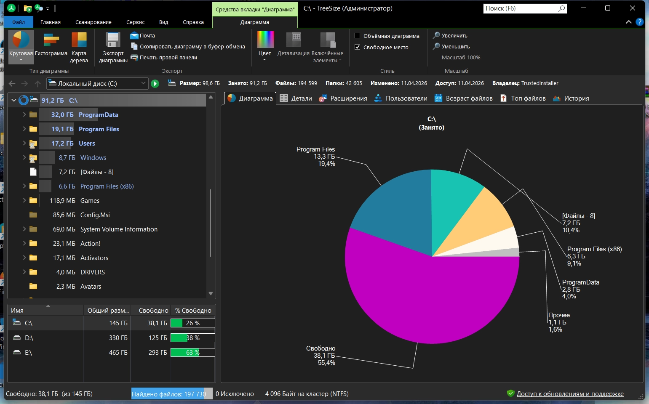Click Печать правой панели
Image resolution: width=649 pixels, height=404 pixels.
pyautogui.click(x=164, y=57)
